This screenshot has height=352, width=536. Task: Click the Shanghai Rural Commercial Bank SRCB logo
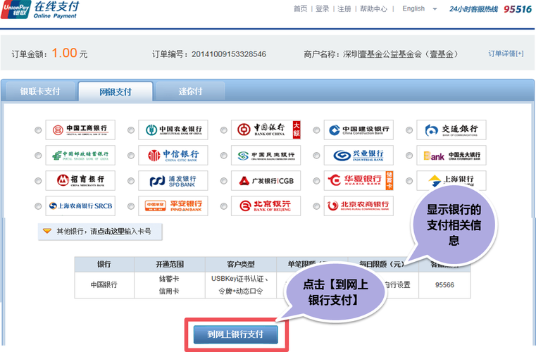pyautogui.click(x=80, y=206)
